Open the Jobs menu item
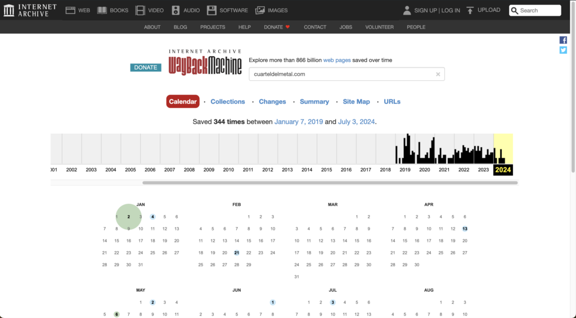Viewport: 576px width, 318px height. 346,27
